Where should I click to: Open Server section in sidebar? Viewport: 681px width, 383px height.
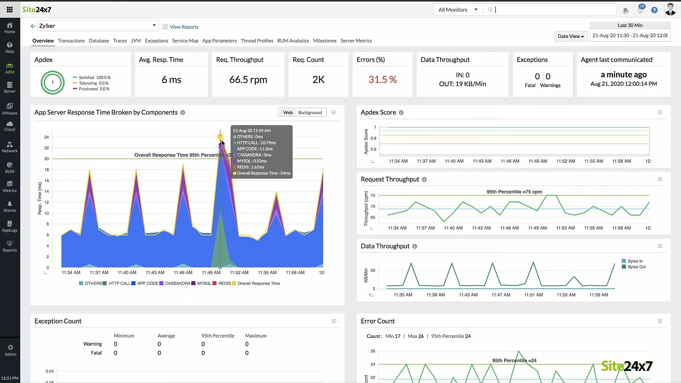tap(10, 88)
